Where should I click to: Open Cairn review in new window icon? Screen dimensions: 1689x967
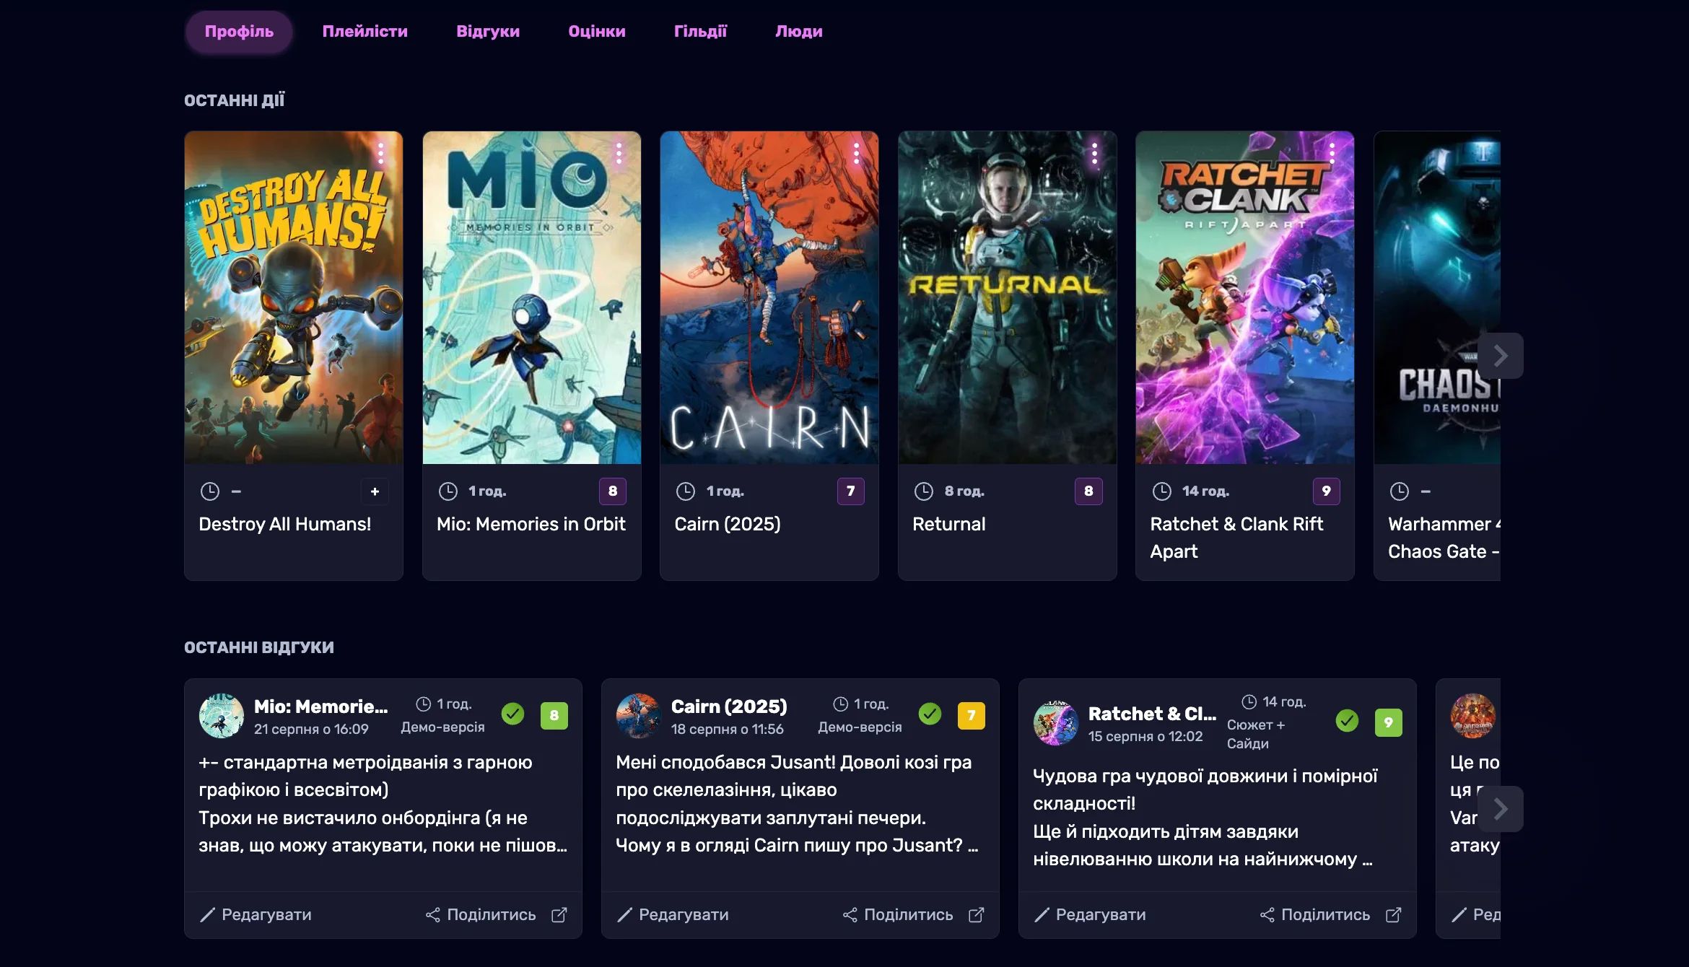coord(976,915)
